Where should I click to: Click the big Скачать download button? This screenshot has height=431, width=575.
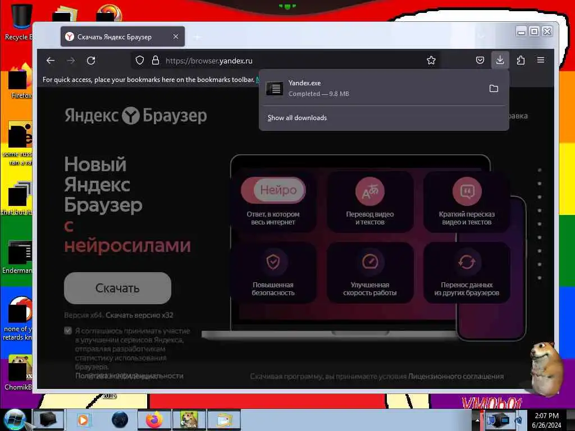(x=117, y=288)
